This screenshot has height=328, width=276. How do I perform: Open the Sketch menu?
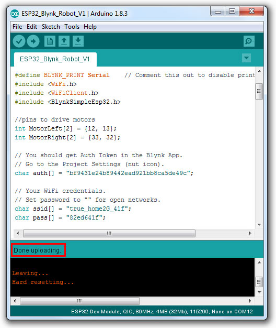click(x=51, y=27)
